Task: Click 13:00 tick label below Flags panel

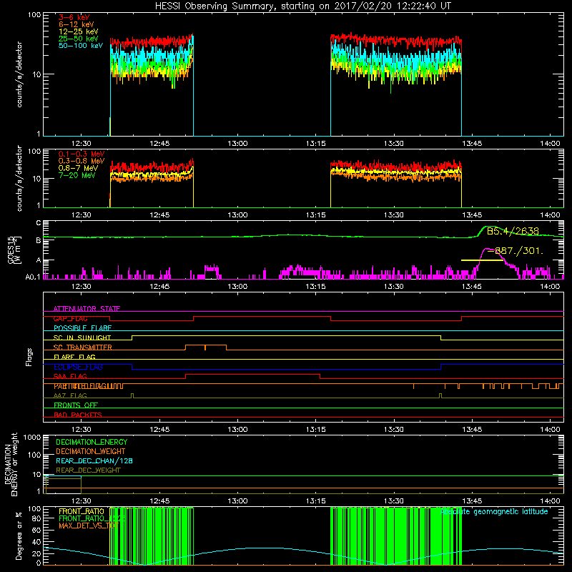Action: pyautogui.click(x=237, y=430)
